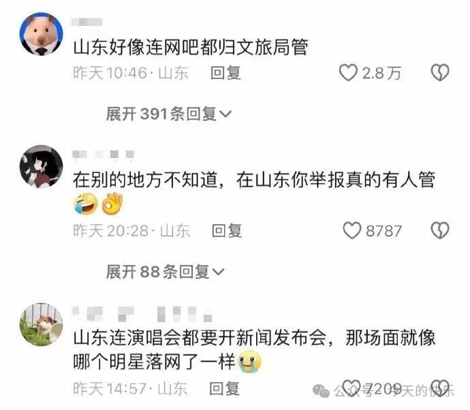Like the comment with 8787 likes

coord(352,230)
